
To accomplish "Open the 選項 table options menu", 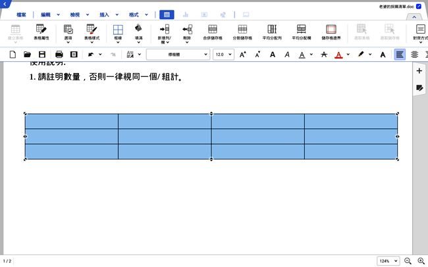I will [x=68, y=33].
